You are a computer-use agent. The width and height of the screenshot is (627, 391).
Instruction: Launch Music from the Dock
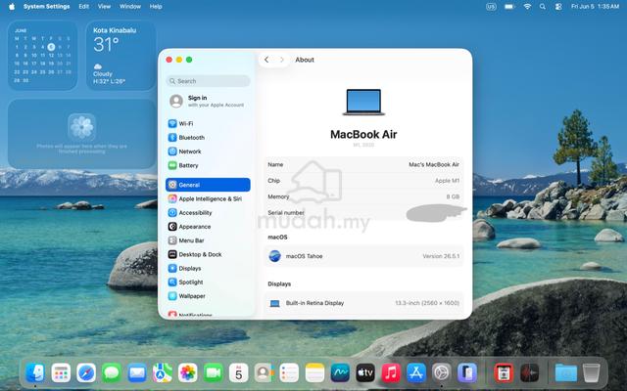pyautogui.click(x=391, y=373)
